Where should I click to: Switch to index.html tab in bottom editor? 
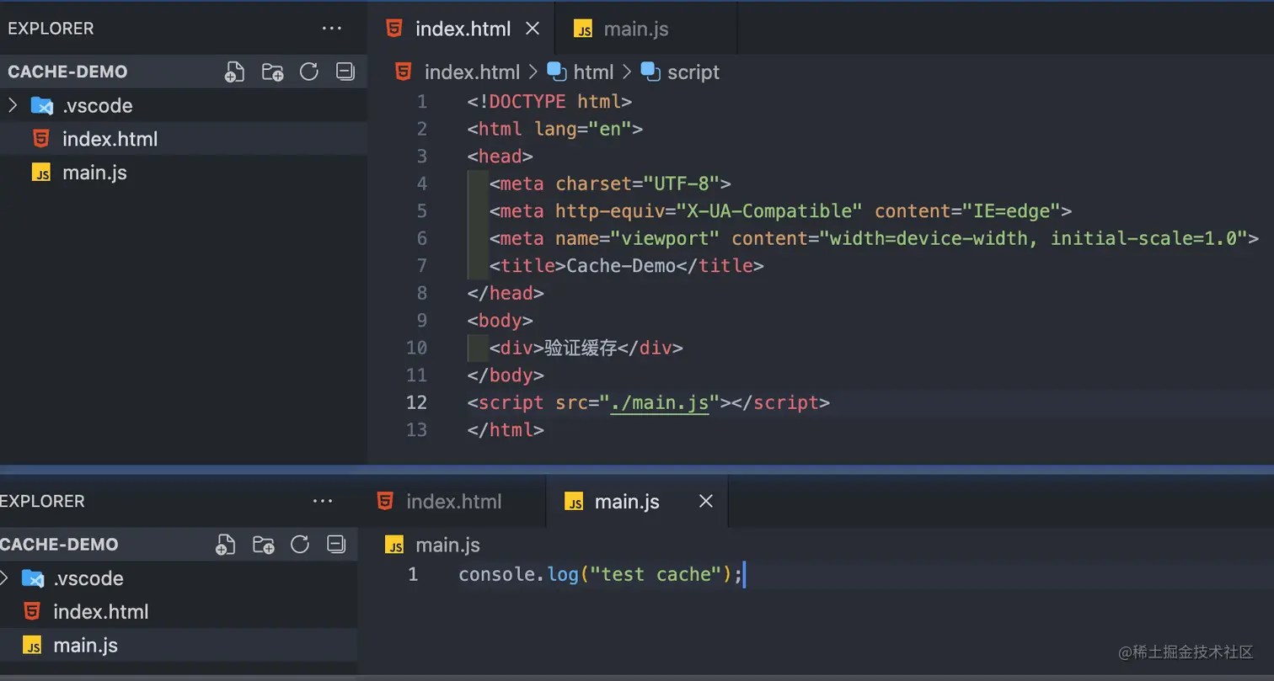(452, 502)
